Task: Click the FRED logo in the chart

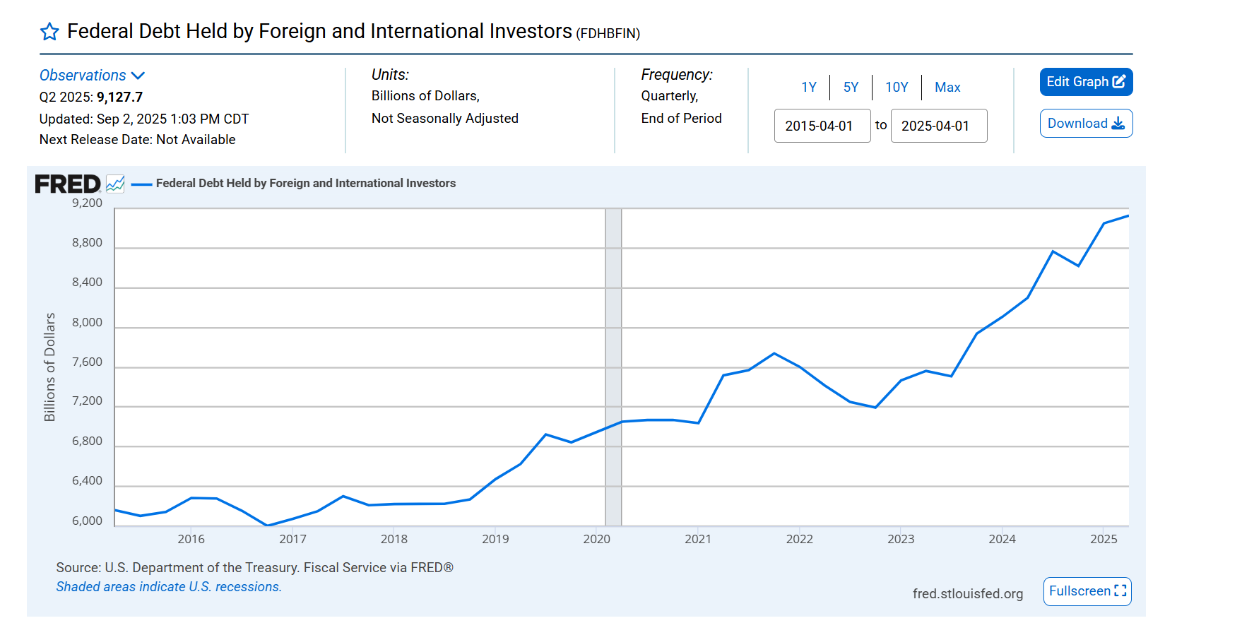Action: (x=68, y=184)
